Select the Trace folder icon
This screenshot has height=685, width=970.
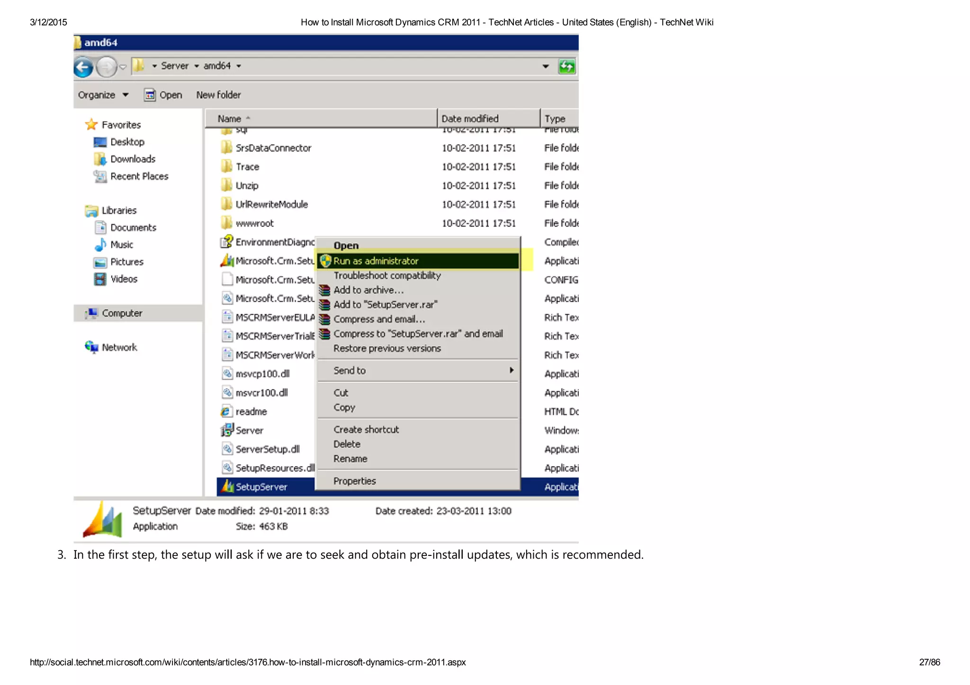point(227,167)
